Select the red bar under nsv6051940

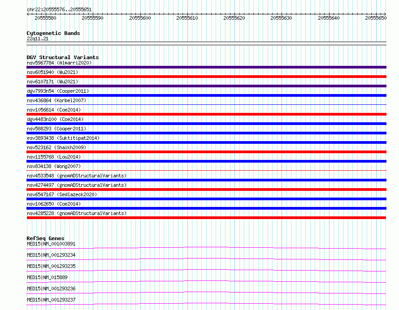[x=206, y=77]
